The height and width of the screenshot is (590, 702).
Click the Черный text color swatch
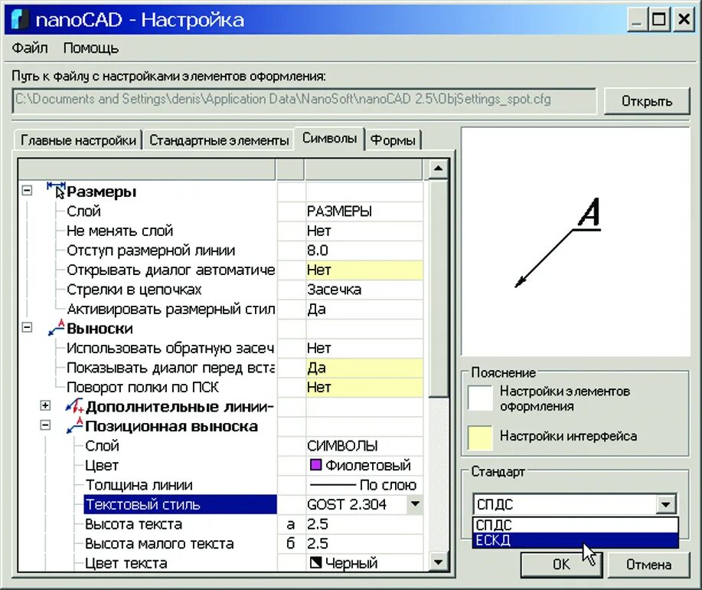[x=315, y=562]
